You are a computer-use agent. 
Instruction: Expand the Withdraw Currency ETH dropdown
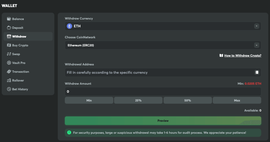163,26
